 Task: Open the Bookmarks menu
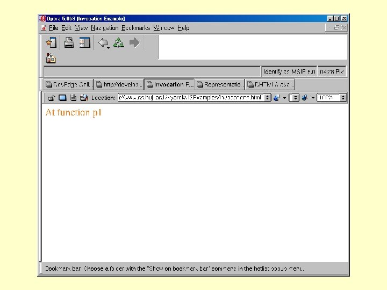tap(136, 28)
